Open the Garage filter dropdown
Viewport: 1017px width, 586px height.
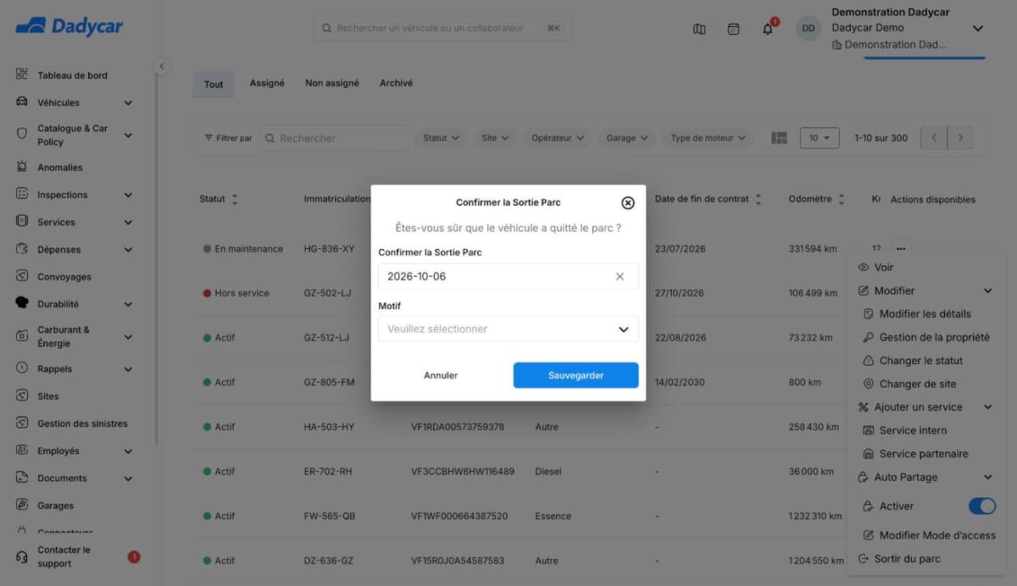[627, 138]
